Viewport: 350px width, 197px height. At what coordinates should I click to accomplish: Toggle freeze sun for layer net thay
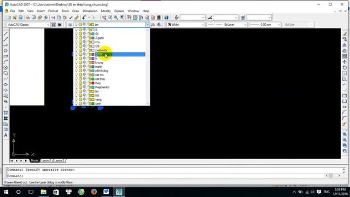(80, 79)
